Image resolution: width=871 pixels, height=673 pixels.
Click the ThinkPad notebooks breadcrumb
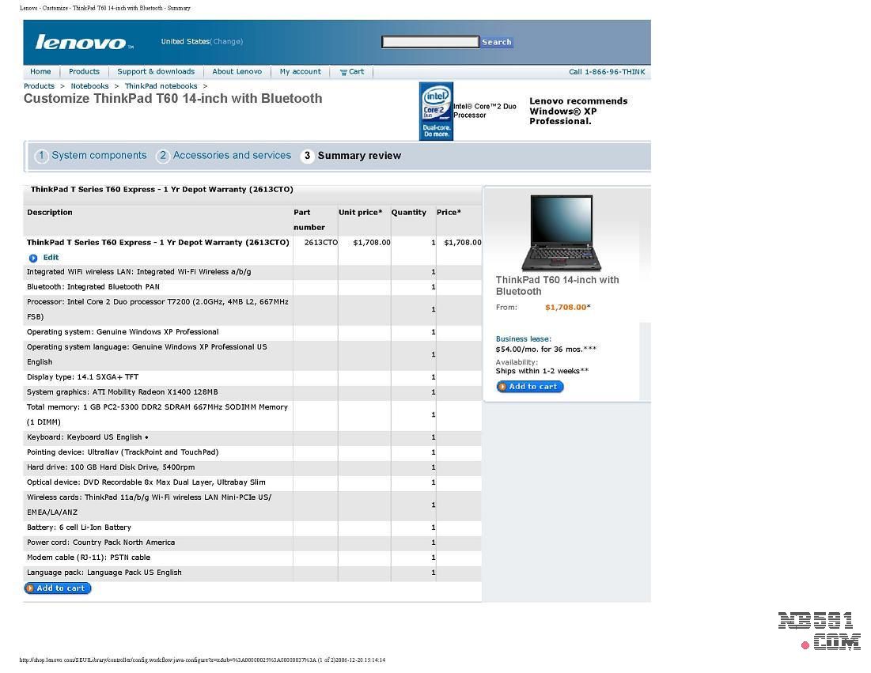click(161, 86)
